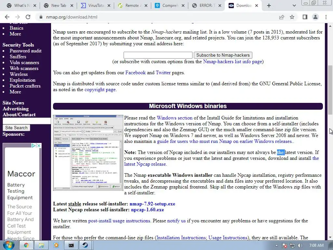Click the Nmap-hackers email input field

tap(158, 55)
